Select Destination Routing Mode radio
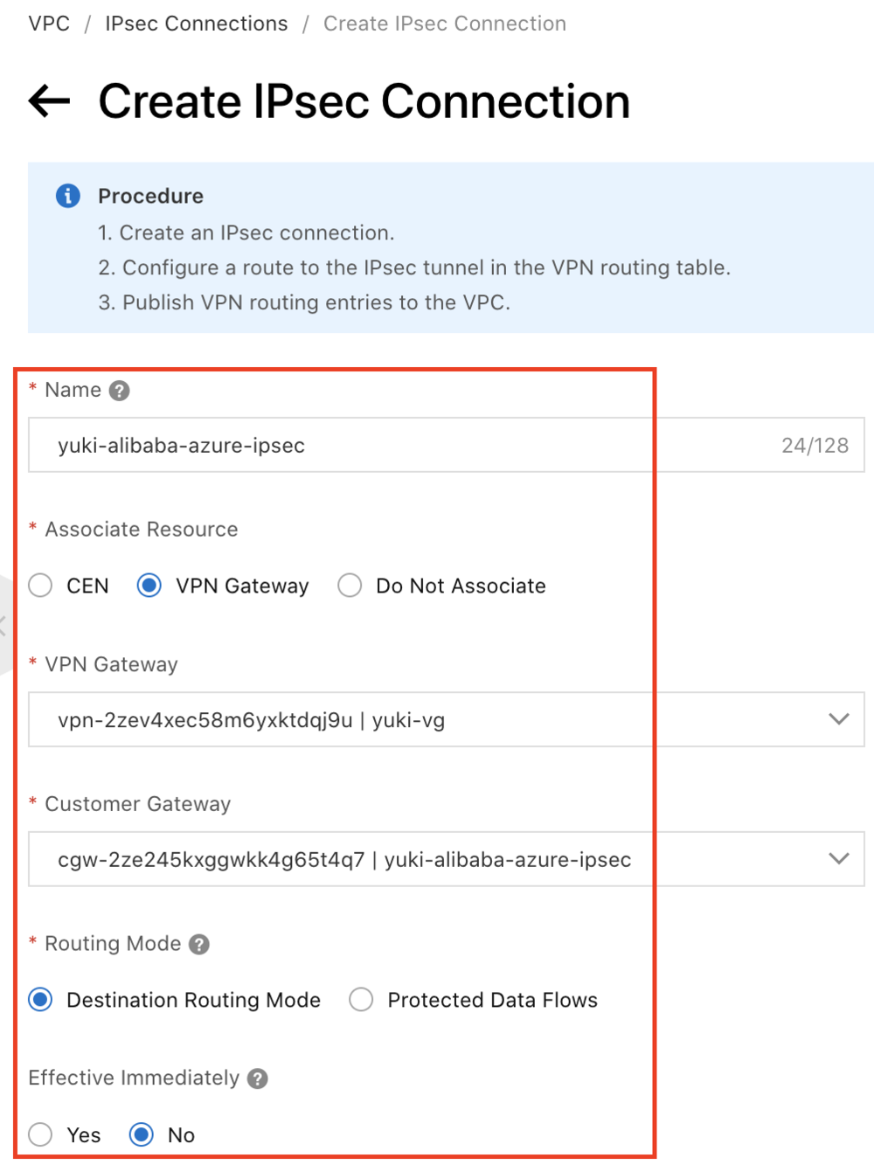 point(40,1000)
